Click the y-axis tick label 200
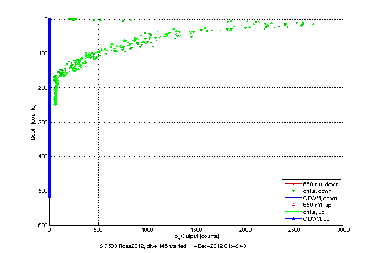 pos(43,87)
